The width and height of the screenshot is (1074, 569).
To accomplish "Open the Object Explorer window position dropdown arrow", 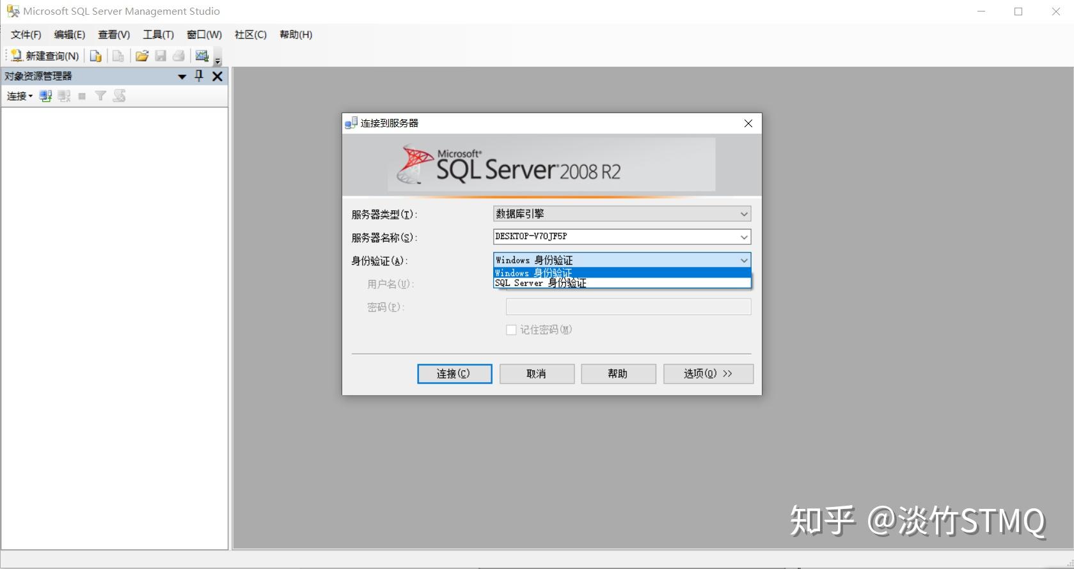I will pyautogui.click(x=182, y=77).
